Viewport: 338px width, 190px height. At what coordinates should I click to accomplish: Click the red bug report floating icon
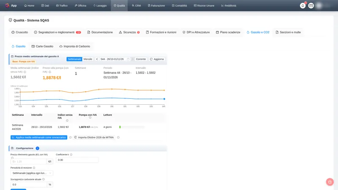click(330, 182)
